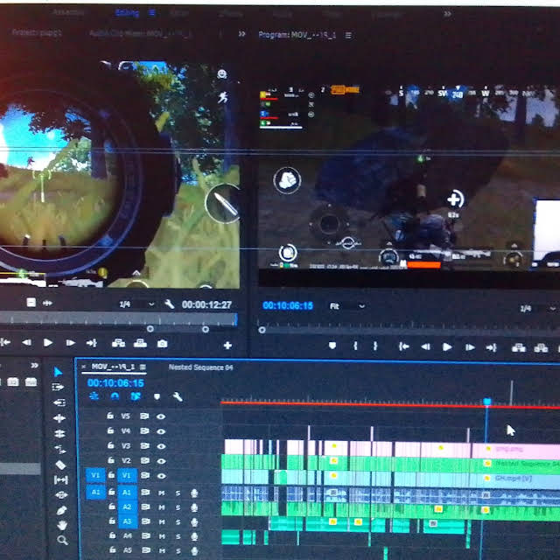Step back one frame in Source monitor

(26, 342)
